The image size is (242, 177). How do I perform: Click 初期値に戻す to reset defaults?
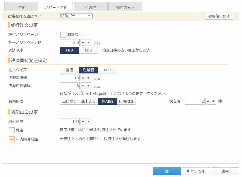219,16
